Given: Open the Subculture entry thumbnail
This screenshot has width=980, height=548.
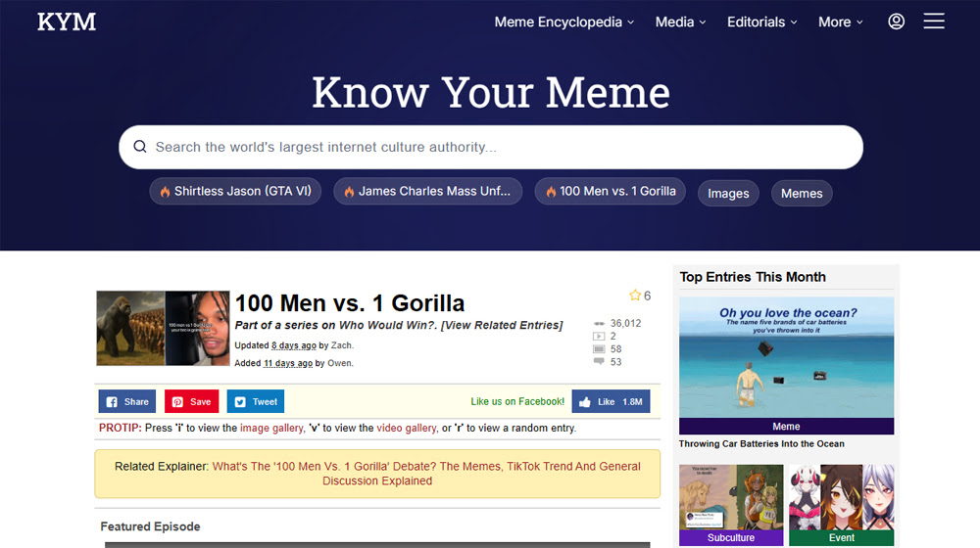Looking at the screenshot, I should point(731,505).
